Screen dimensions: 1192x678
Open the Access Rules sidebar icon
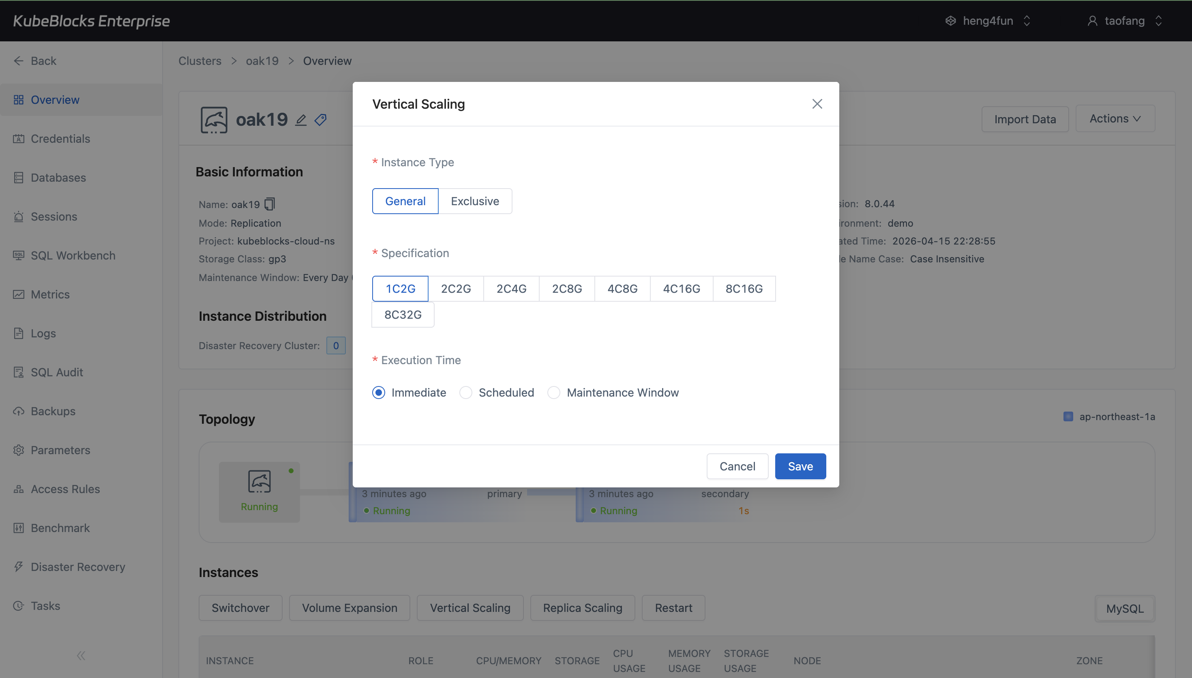point(19,489)
